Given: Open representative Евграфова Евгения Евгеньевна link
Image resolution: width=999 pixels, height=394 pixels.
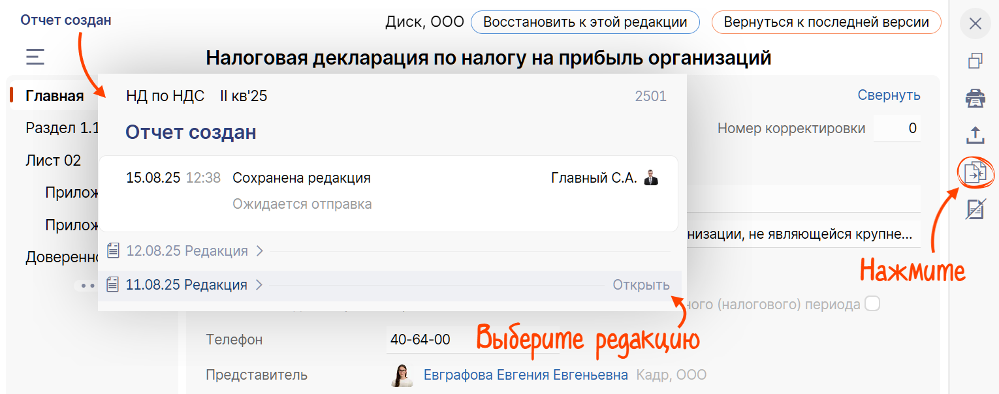Looking at the screenshot, I should pyautogui.click(x=526, y=374).
